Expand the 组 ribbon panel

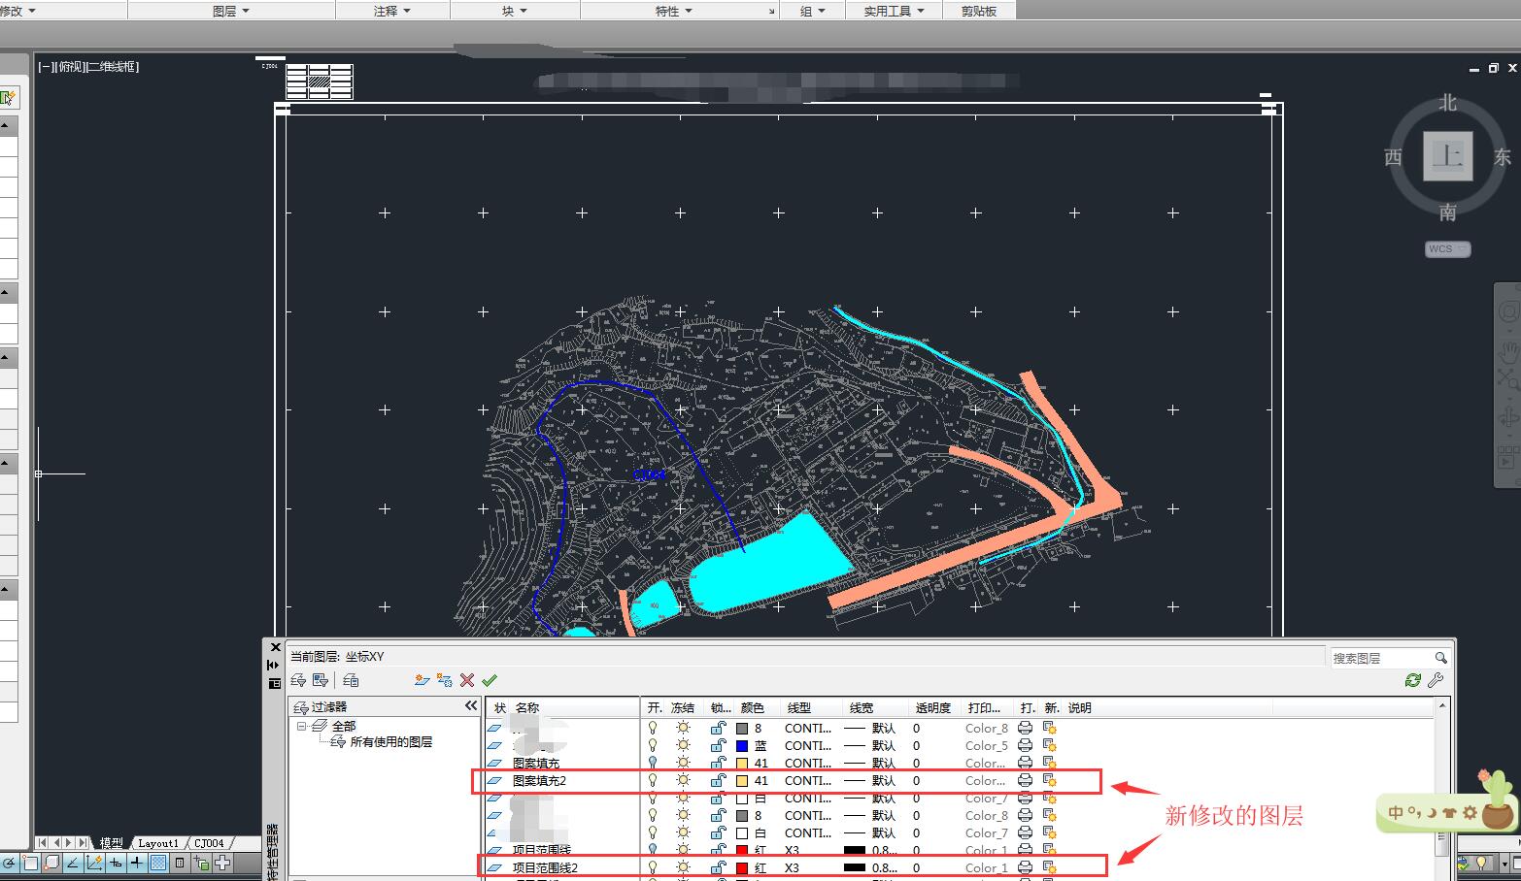[813, 11]
